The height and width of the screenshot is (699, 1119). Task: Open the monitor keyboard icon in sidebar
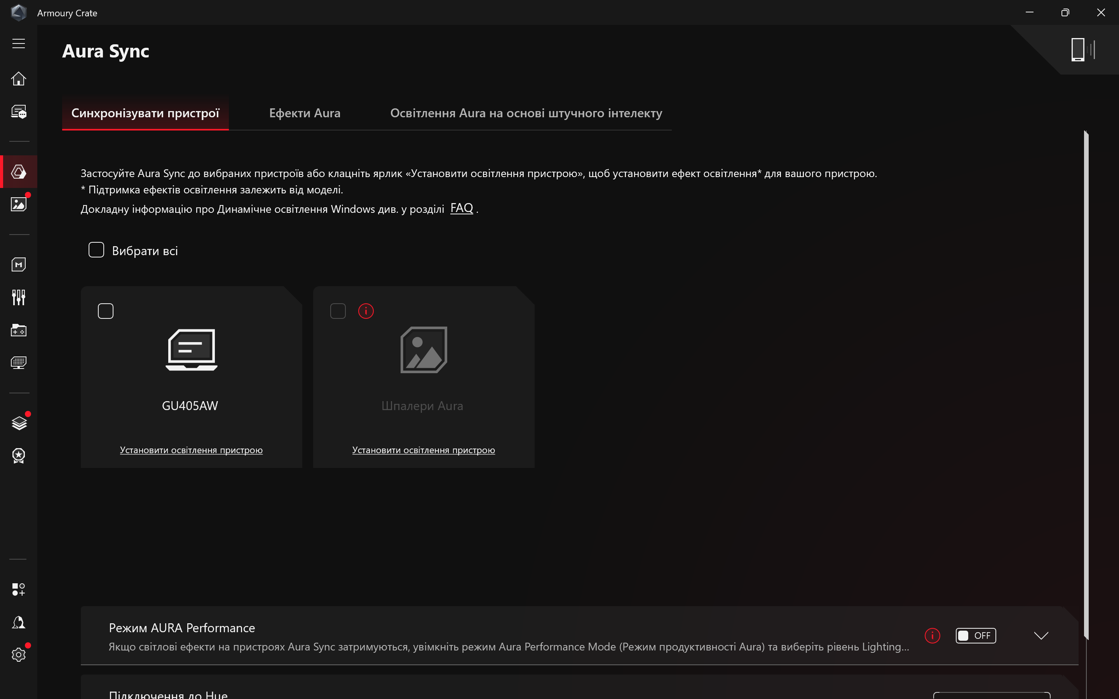click(x=19, y=362)
